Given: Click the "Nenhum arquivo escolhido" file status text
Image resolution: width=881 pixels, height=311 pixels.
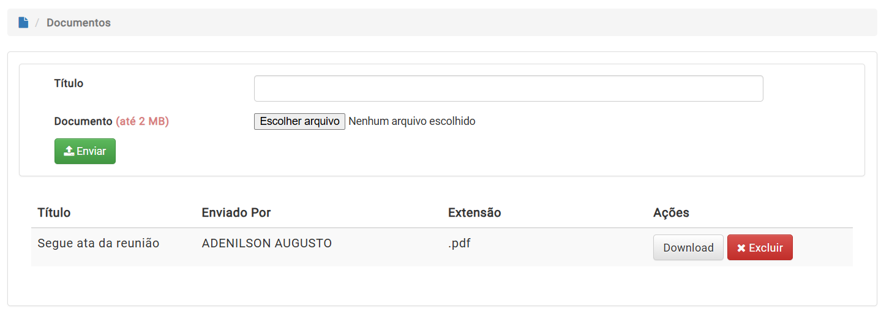Looking at the screenshot, I should 412,121.
